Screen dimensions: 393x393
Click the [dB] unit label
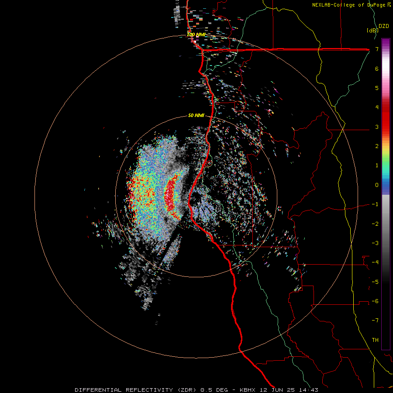pyautogui.click(x=372, y=30)
